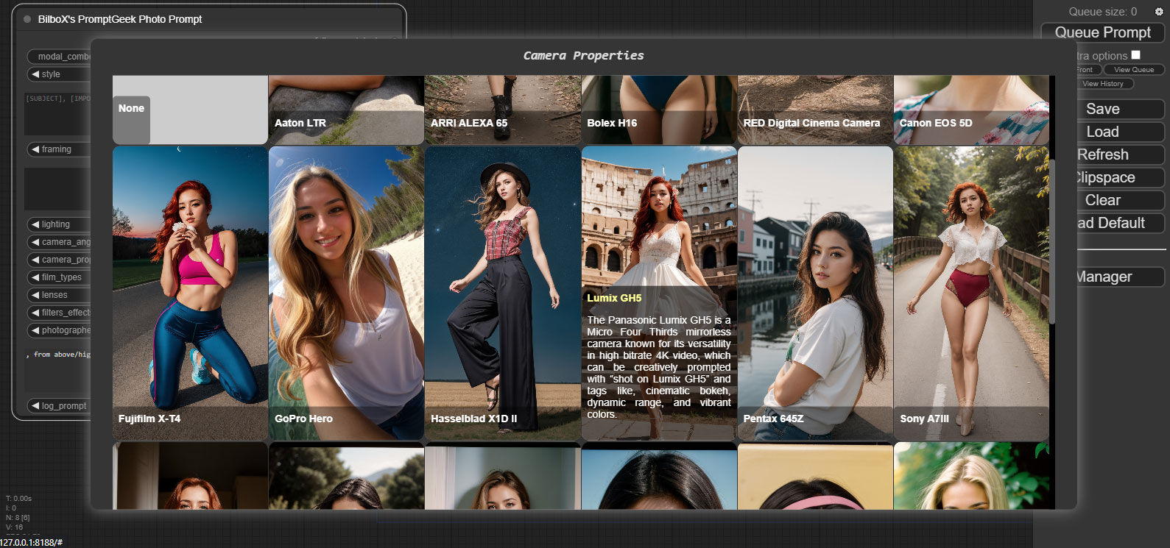Click the [SUBJECT] prompt text field
The height and width of the screenshot is (548, 1170).
pyautogui.click(x=57, y=113)
